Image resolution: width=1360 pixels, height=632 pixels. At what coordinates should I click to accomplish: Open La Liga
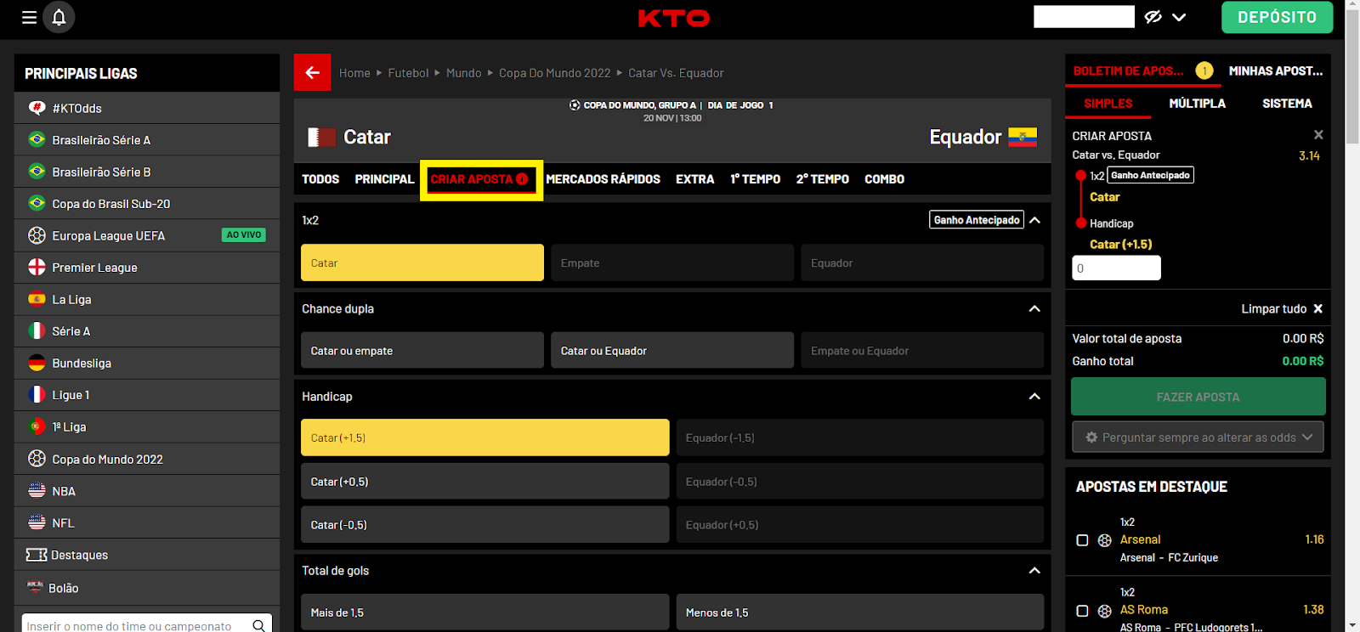(147, 299)
